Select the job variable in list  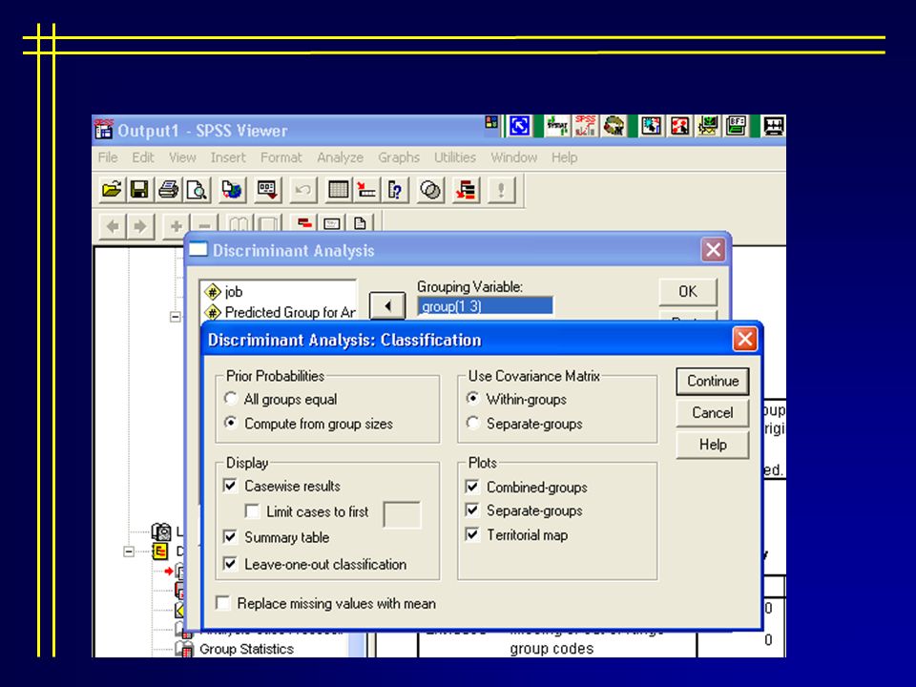click(x=279, y=291)
